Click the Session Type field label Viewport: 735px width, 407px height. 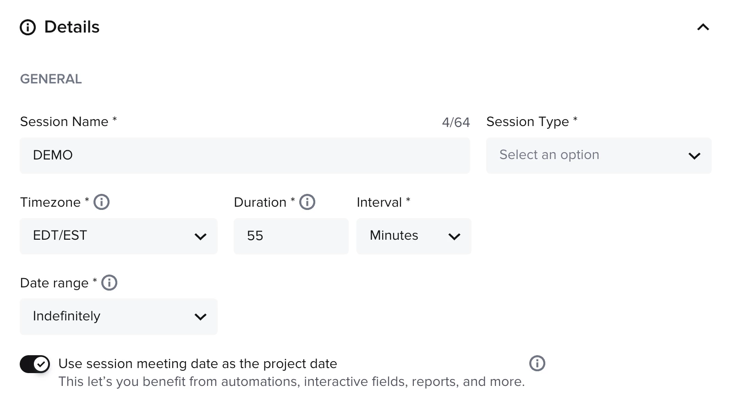(x=527, y=122)
